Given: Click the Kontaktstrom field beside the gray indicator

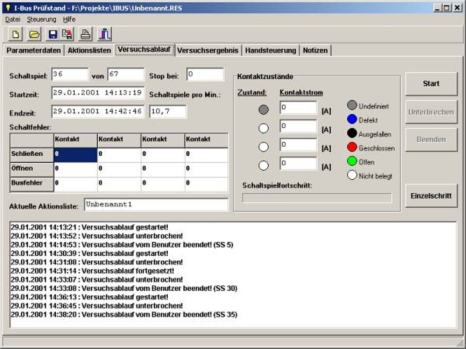Looking at the screenshot, I should click(298, 108).
